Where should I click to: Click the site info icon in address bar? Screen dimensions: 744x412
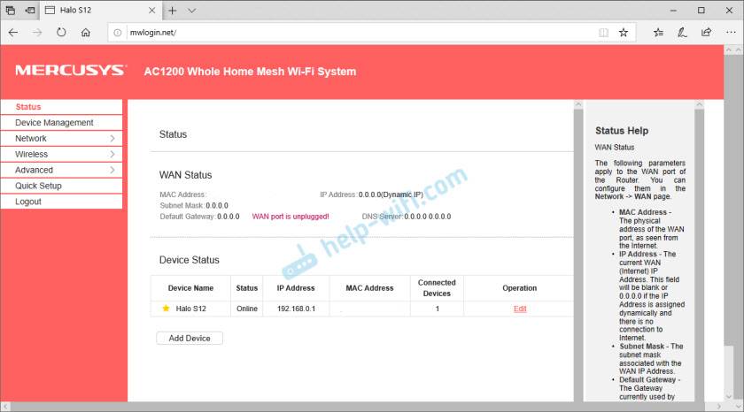118,33
